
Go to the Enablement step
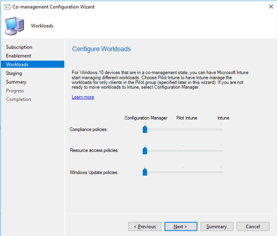[18, 56]
